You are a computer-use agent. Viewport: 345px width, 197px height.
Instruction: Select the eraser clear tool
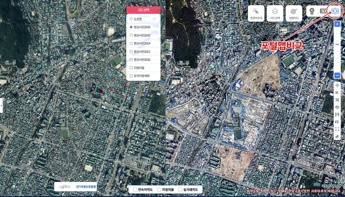coord(337,136)
